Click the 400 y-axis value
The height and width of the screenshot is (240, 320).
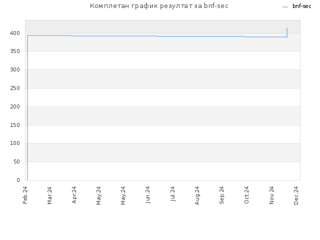point(15,33)
